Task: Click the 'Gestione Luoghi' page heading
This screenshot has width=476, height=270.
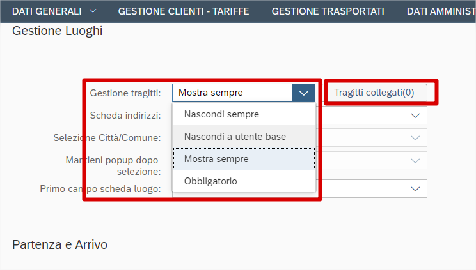Action: click(x=57, y=31)
